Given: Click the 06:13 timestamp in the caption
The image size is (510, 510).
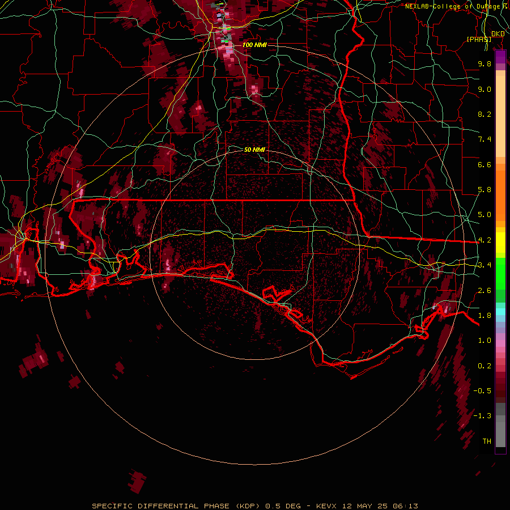Looking at the screenshot, I should coord(405,506).
